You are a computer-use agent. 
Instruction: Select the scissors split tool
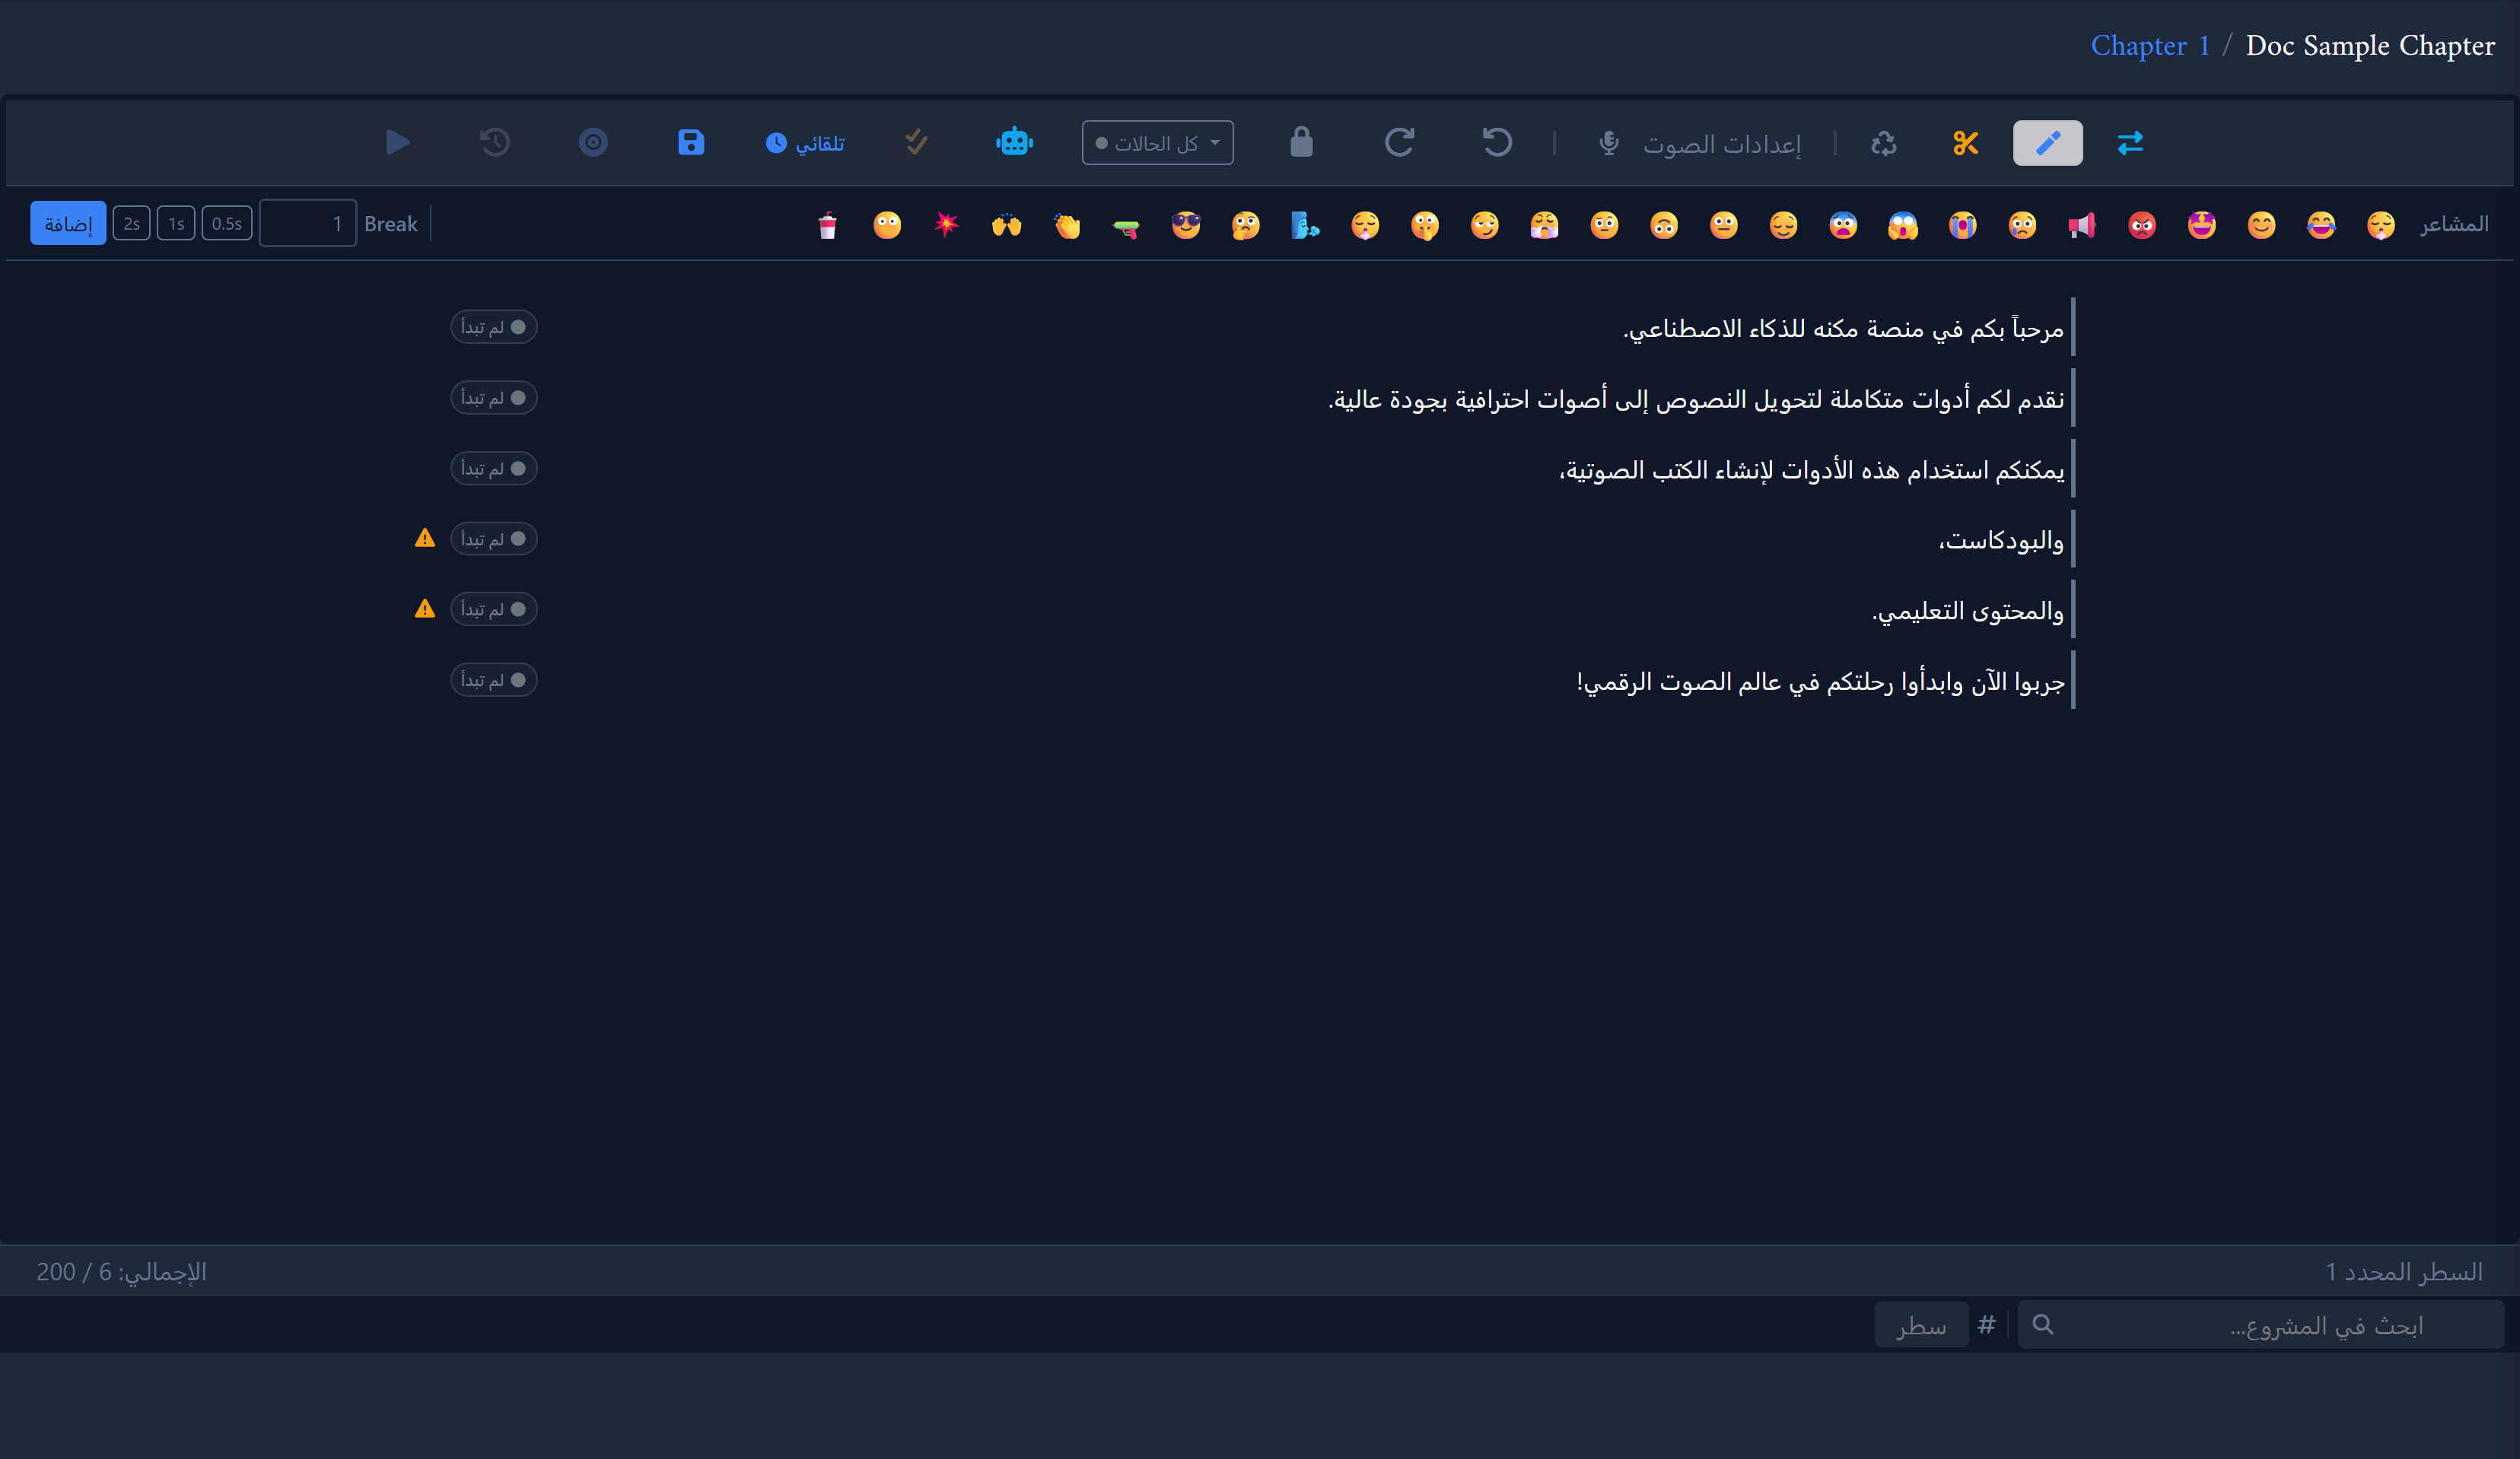coord(1965,143)
